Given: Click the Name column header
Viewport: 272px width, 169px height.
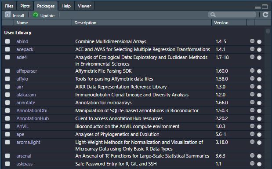Looking at the screenshot, I should point(43,22).
